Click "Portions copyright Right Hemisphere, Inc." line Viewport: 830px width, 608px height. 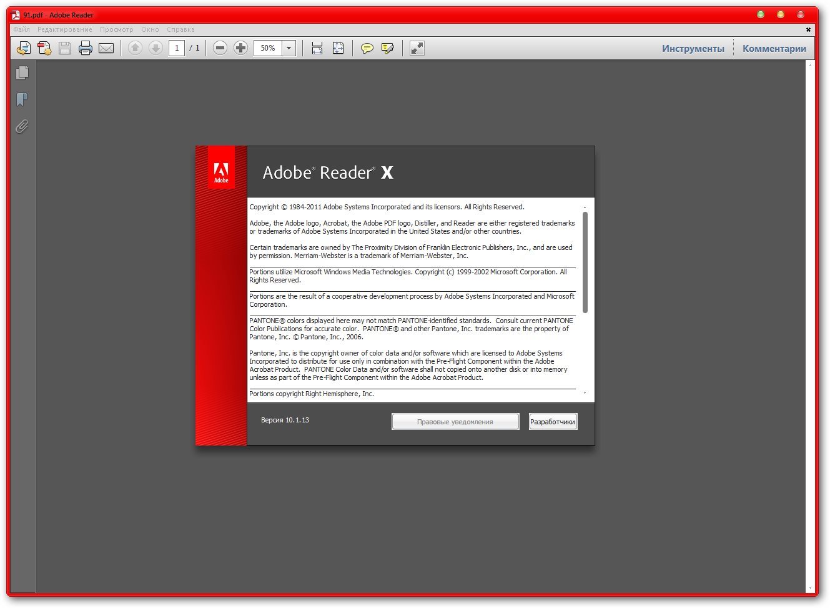[x=312, y=394]
